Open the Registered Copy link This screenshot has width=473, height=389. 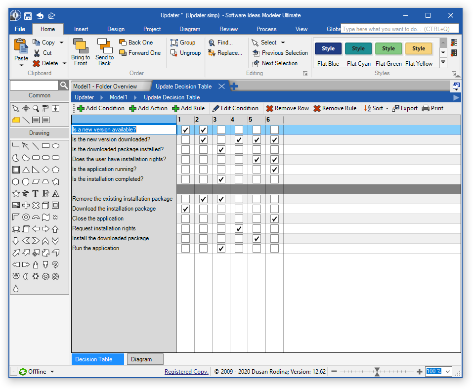tap(186, 372)
